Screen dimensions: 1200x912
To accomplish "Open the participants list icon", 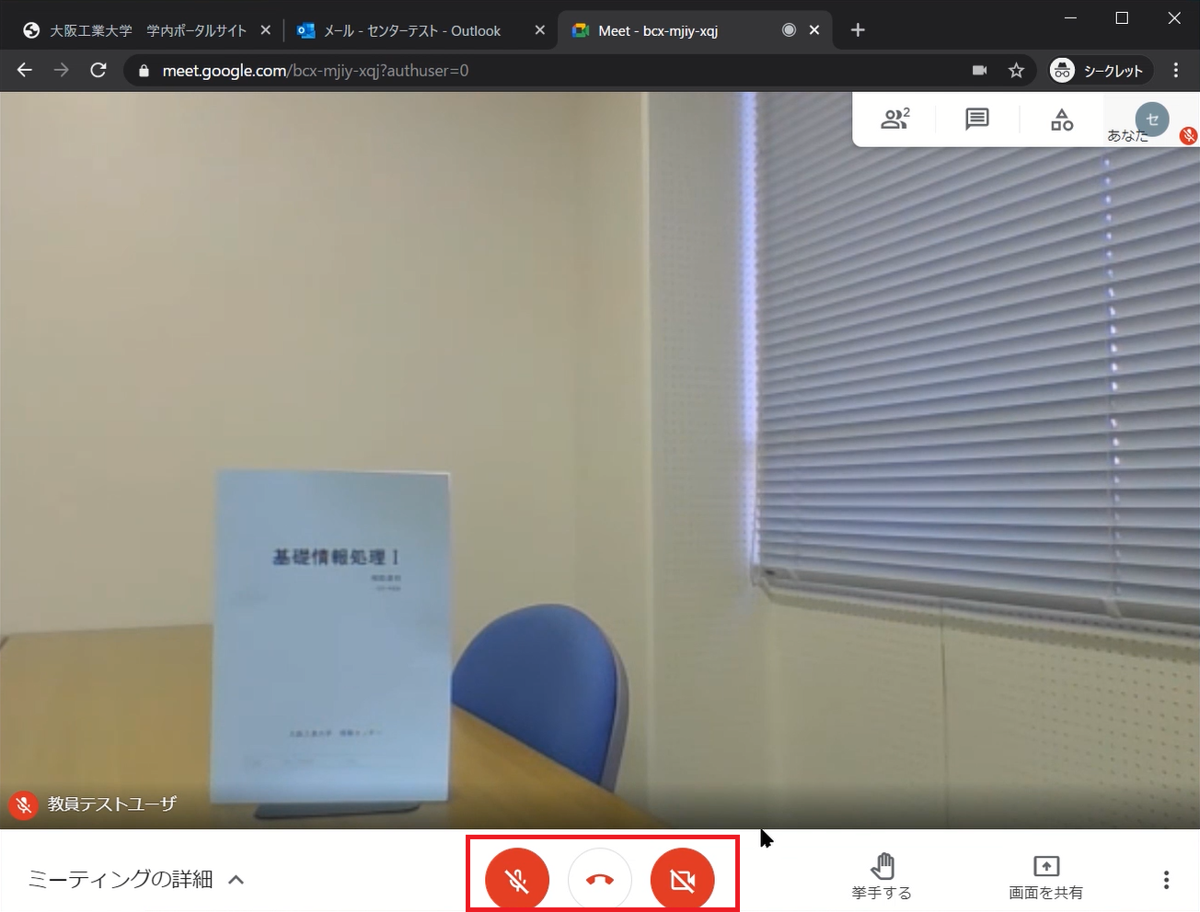I will pos(894,120).
